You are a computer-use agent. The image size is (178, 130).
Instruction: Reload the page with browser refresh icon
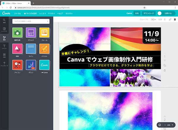point(11,8)
